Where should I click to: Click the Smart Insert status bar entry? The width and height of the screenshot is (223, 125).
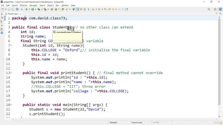coord(137,123)
